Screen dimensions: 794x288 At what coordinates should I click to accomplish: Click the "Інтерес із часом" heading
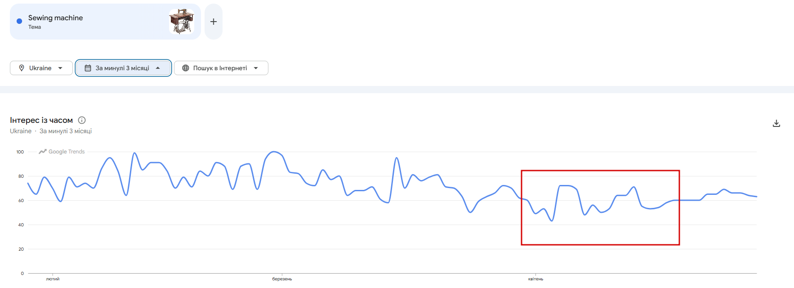[x=41, y=120]
